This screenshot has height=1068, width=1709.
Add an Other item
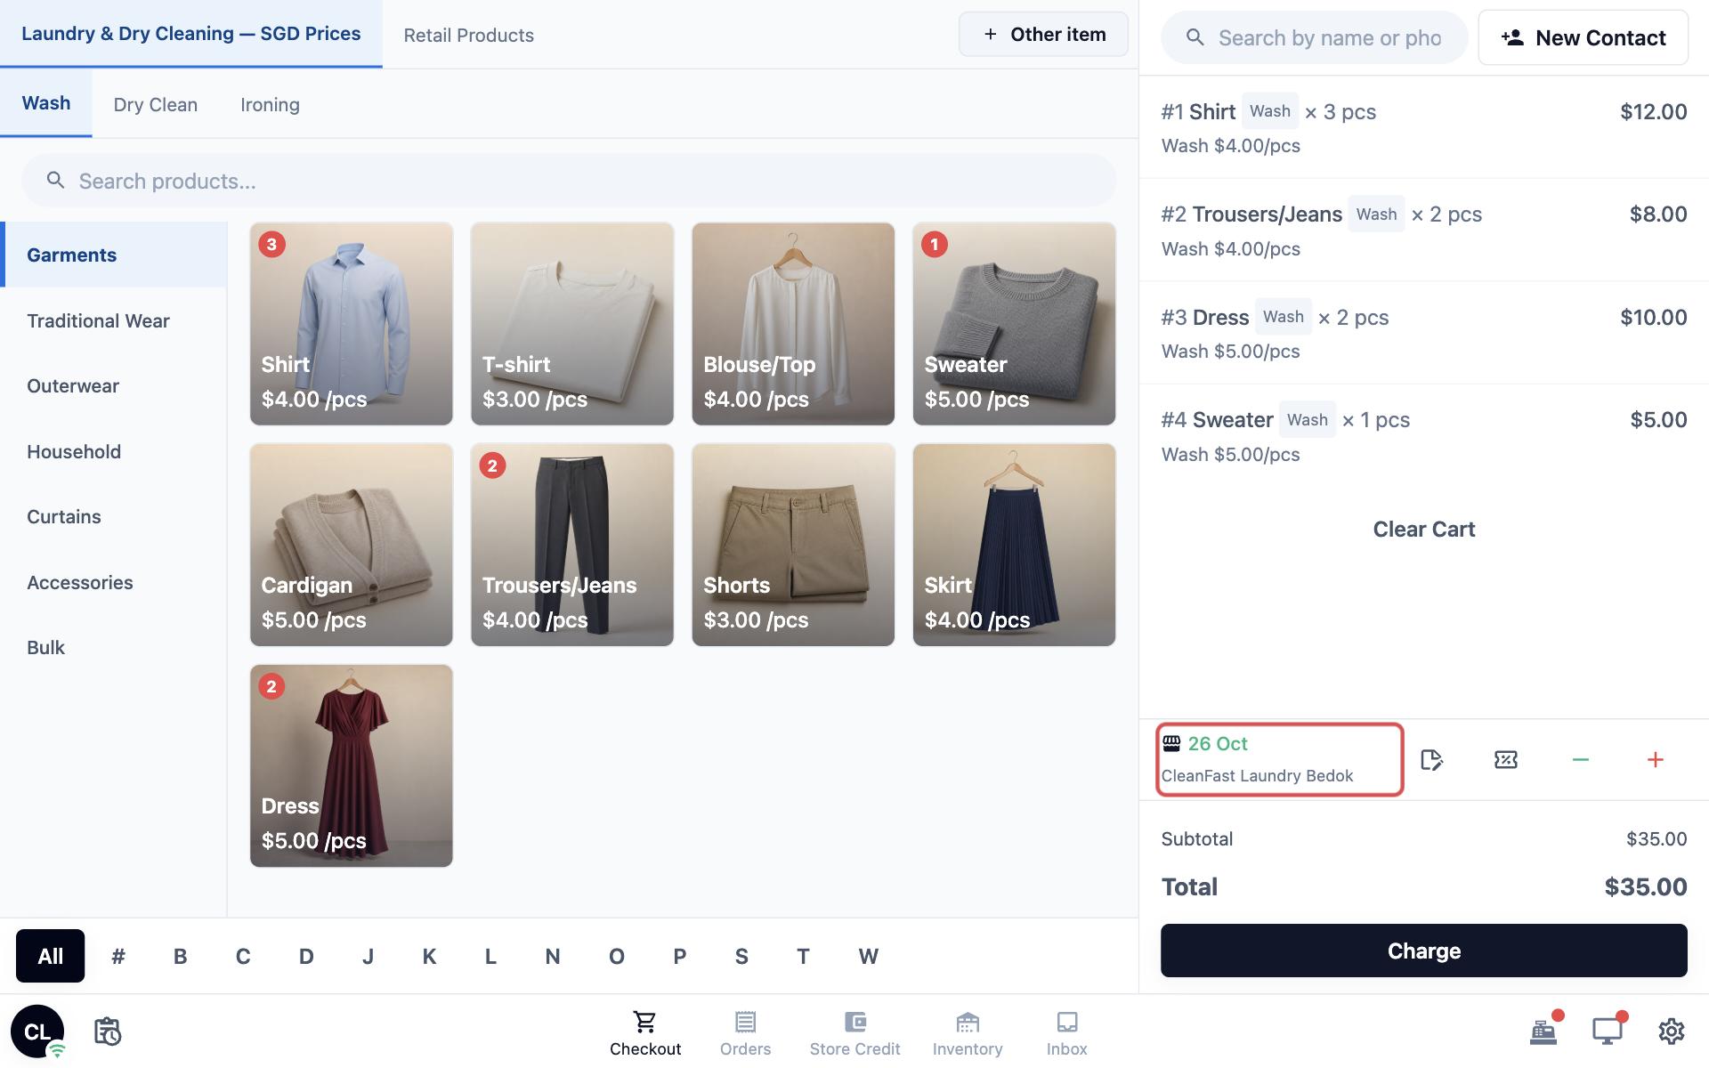[x=1043, y=35]
